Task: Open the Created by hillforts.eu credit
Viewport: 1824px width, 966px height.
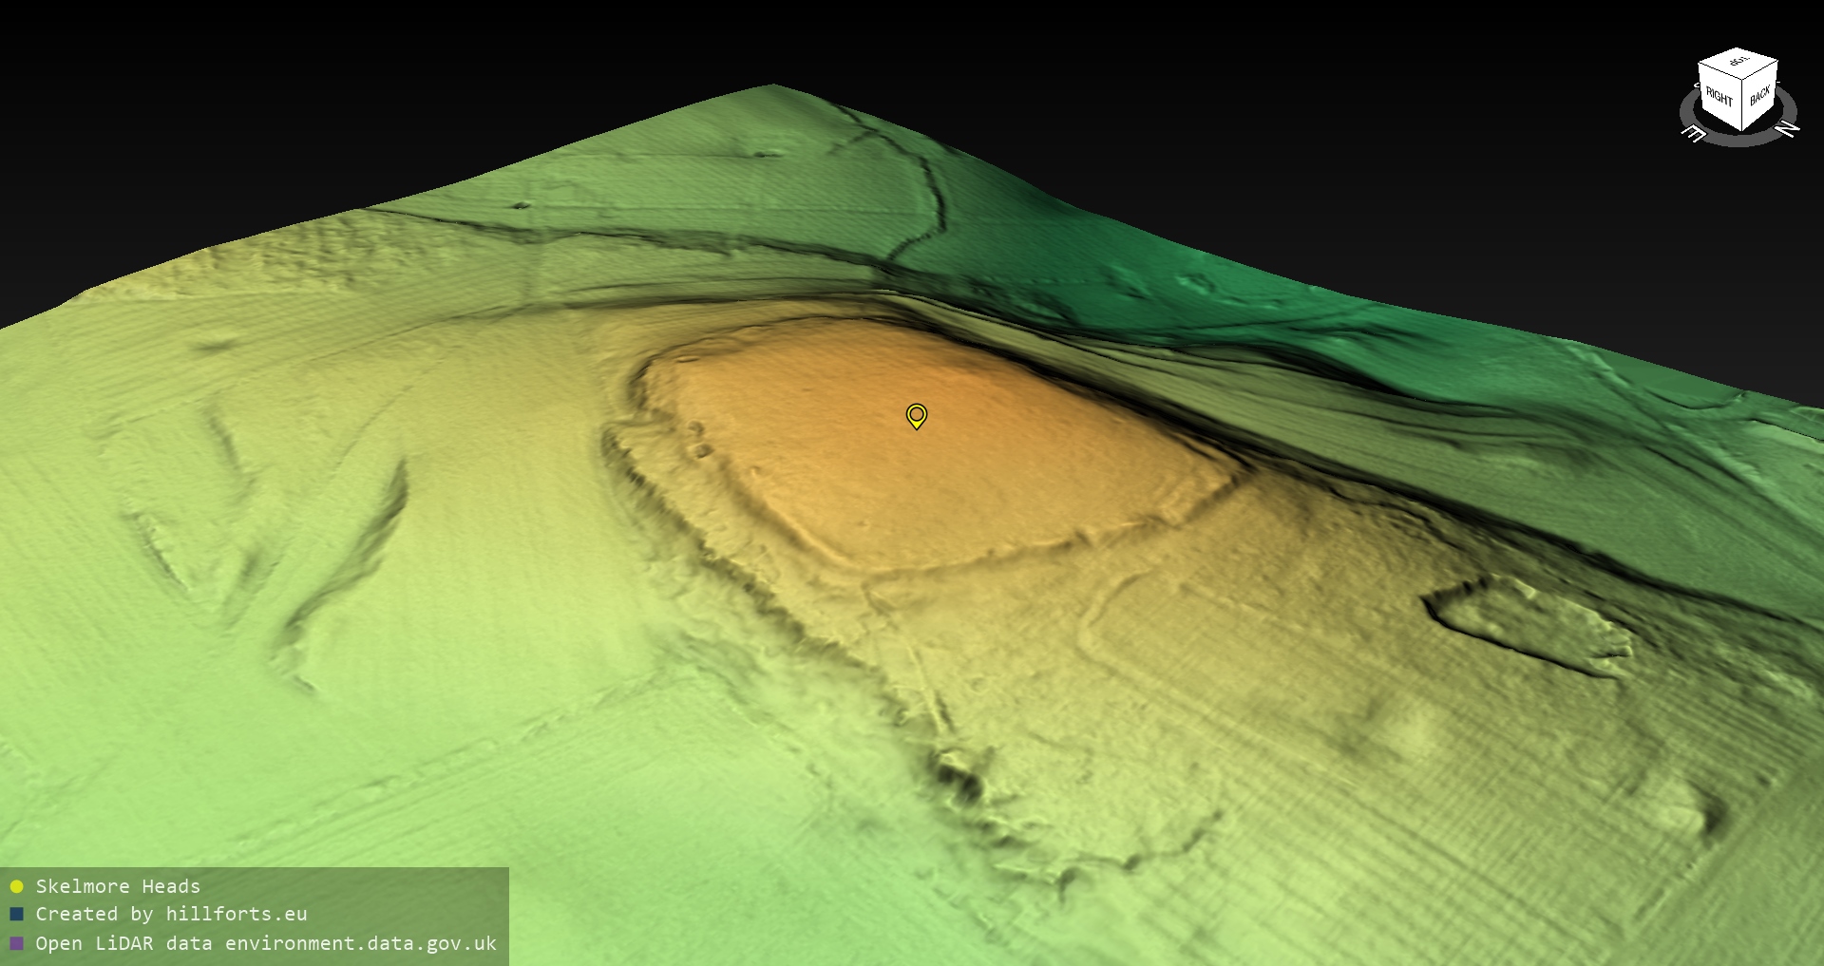Action: 171,914
